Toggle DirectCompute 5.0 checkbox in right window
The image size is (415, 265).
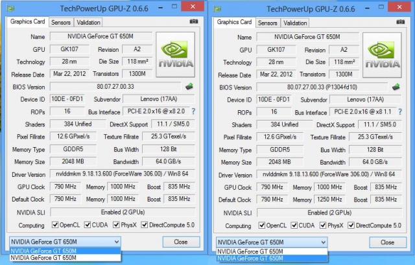[351, 225]
